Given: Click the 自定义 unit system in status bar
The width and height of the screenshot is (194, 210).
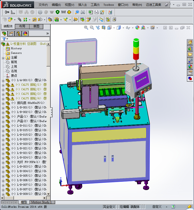Looking at the screenshot, I should [x=157, y=207].
